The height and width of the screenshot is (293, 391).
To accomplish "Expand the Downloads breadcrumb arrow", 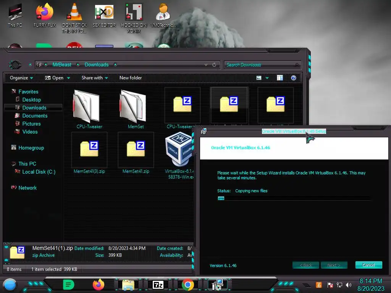I will pyautogui.click(x=115, y=65).
